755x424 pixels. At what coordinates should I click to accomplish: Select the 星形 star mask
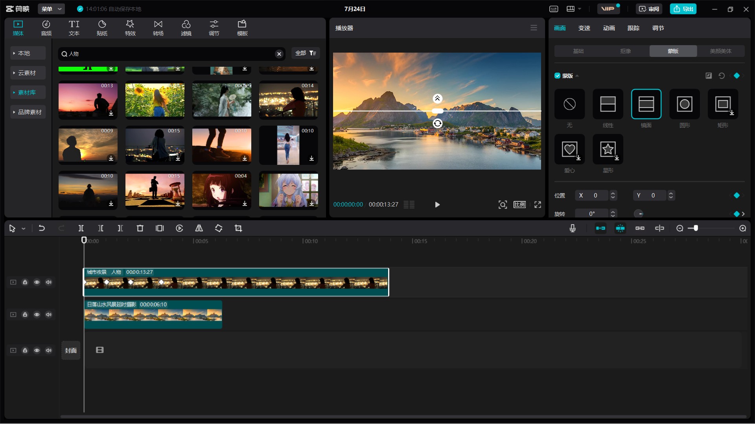[x=608, y=149]
